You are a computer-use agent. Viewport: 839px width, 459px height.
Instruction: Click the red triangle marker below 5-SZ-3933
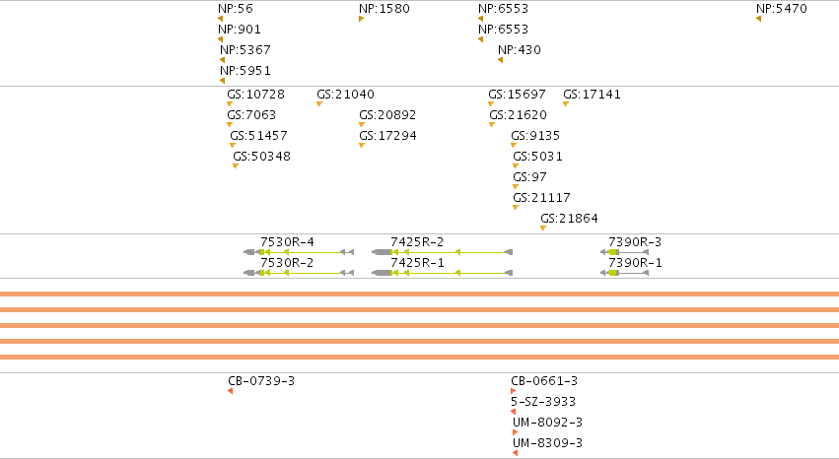pyautogui.click(x=513, y=412)
